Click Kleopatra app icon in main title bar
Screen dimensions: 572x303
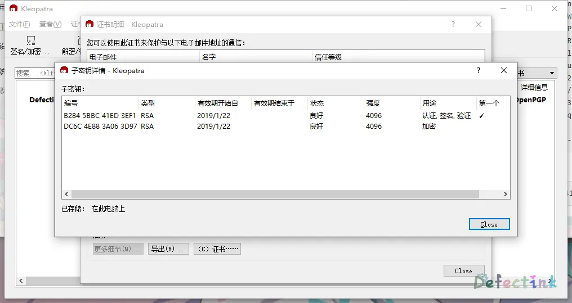point(13,8)
